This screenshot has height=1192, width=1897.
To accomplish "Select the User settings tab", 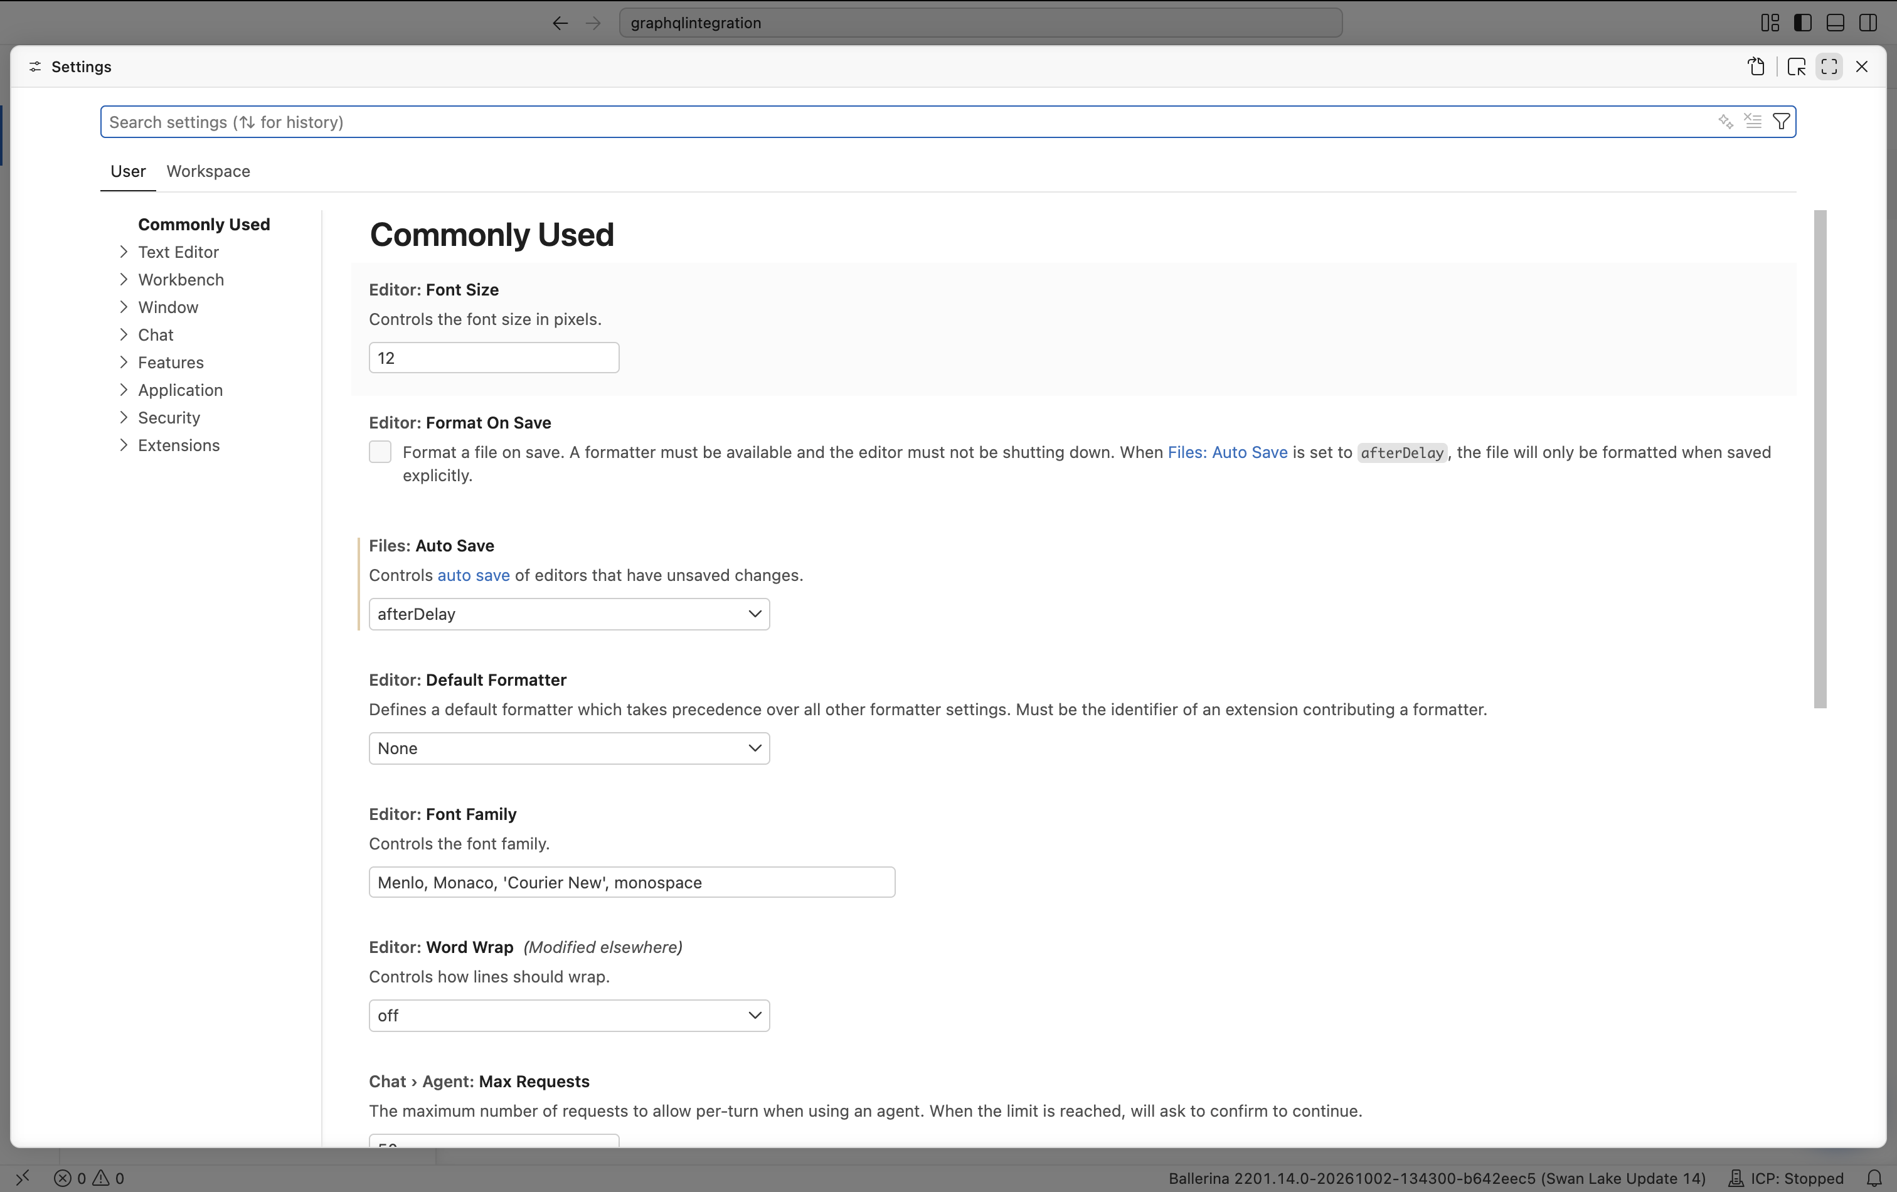I will point(127,171).
